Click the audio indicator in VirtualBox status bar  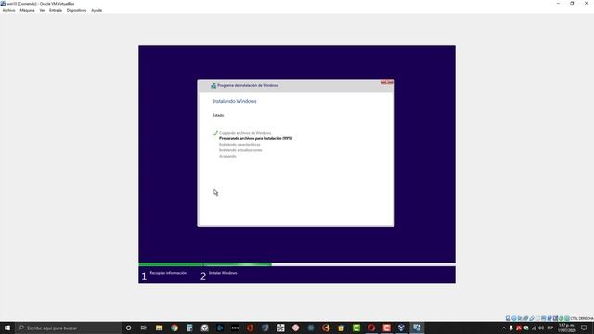click(520, 318)
